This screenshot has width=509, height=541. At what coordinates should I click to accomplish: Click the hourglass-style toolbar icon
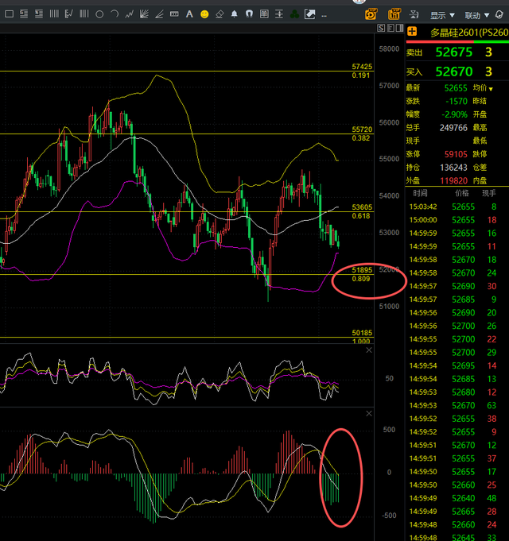(x=414, y=14)
